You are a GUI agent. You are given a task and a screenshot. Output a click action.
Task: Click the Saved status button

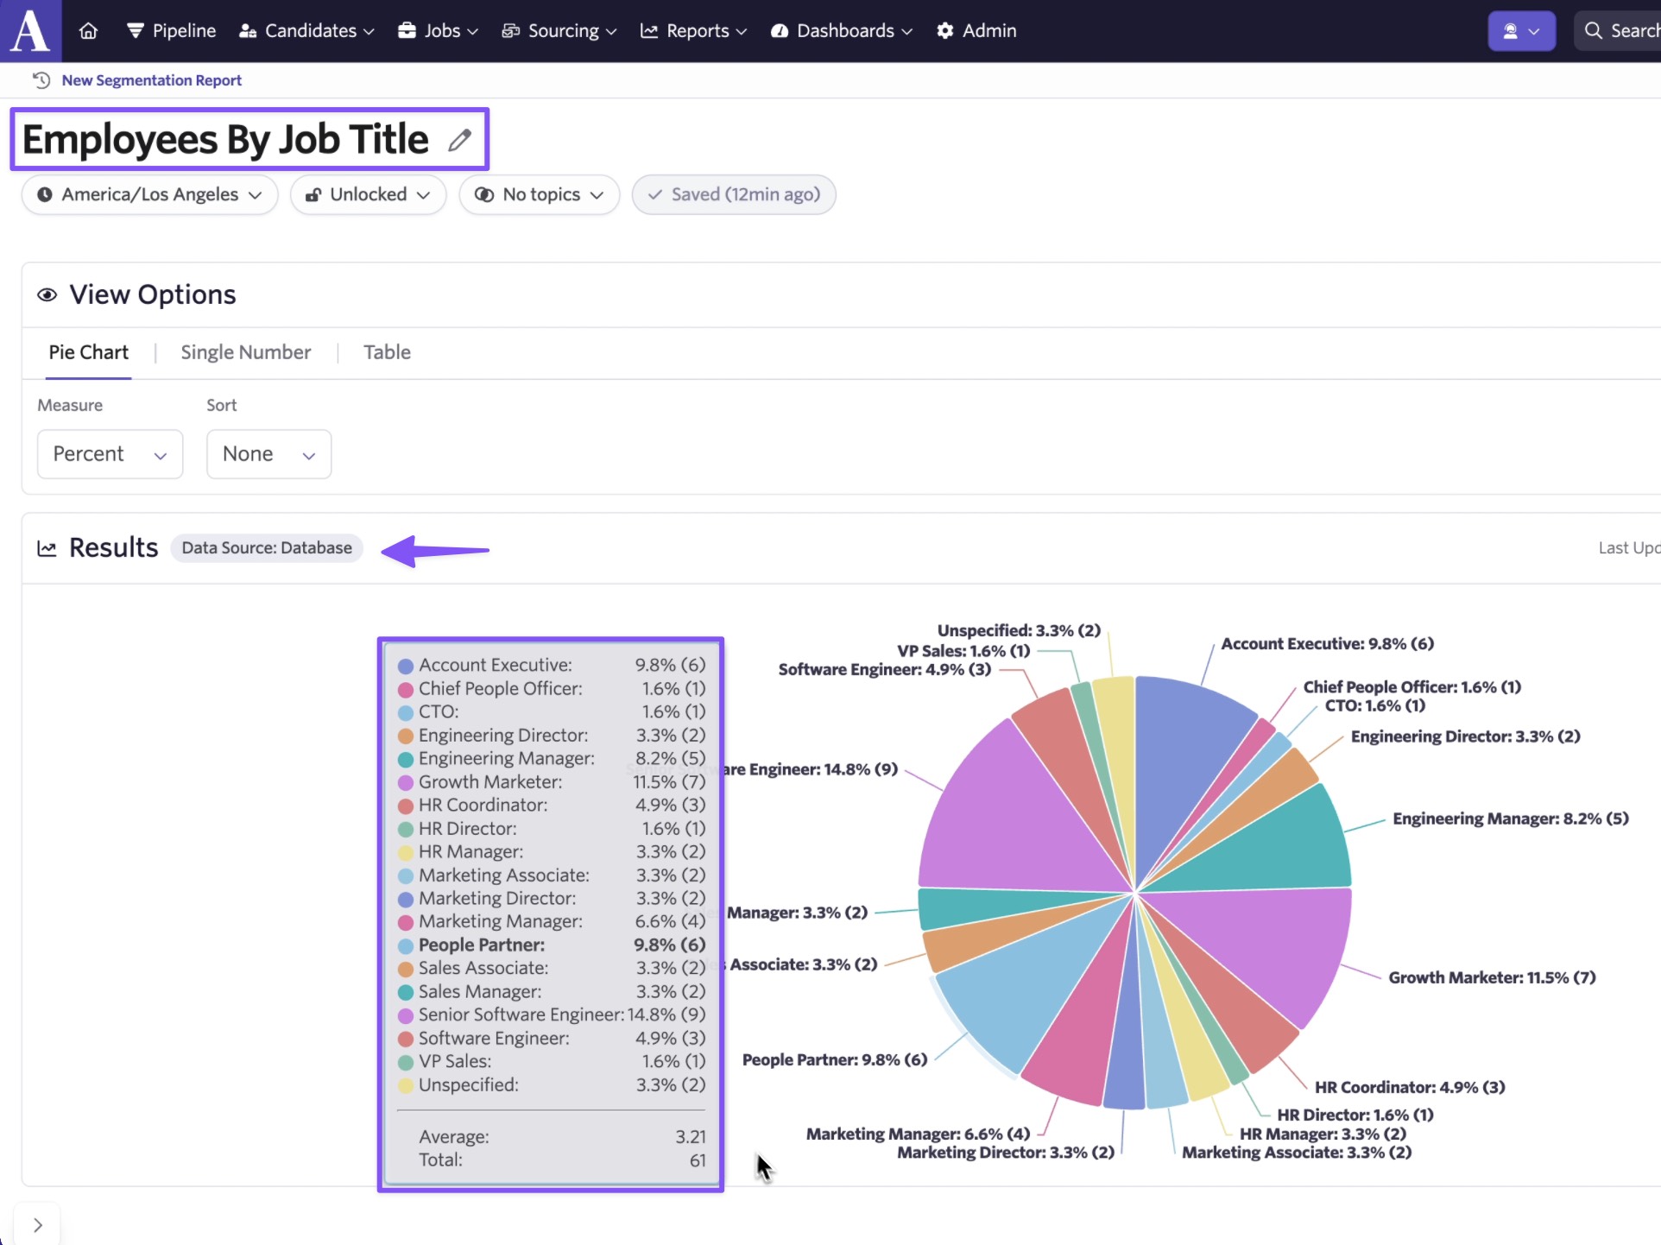pyautogui.click(x=733, y=194)
